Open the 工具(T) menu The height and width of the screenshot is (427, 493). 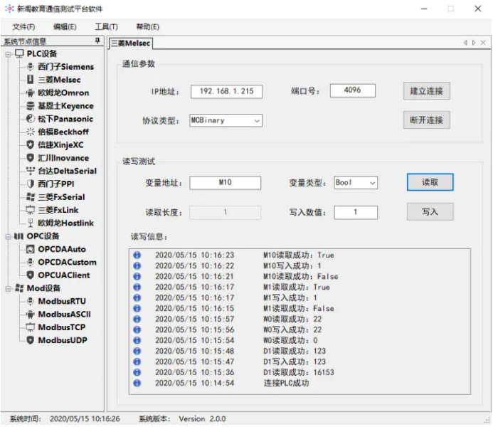coord(106,27)
